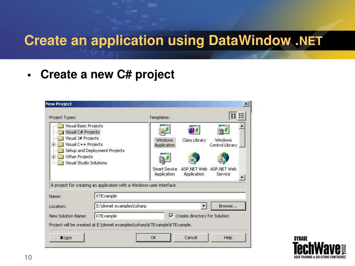Click the Less button to collapse options

(67, 238)
